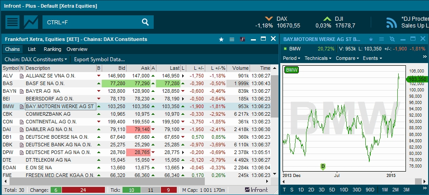429x195 pixels.
Task: Open document icon for BAYER AG row
Action: click(x=22, y=91)
